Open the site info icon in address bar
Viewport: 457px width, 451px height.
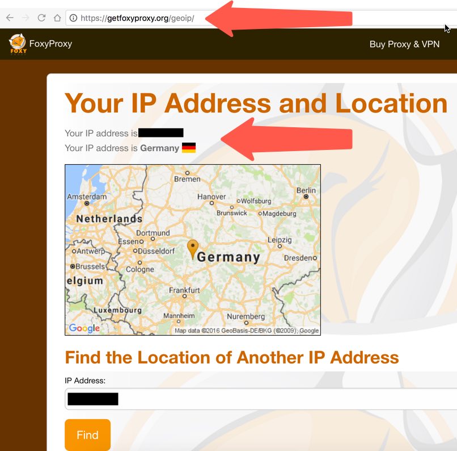[x=74, y=18]
